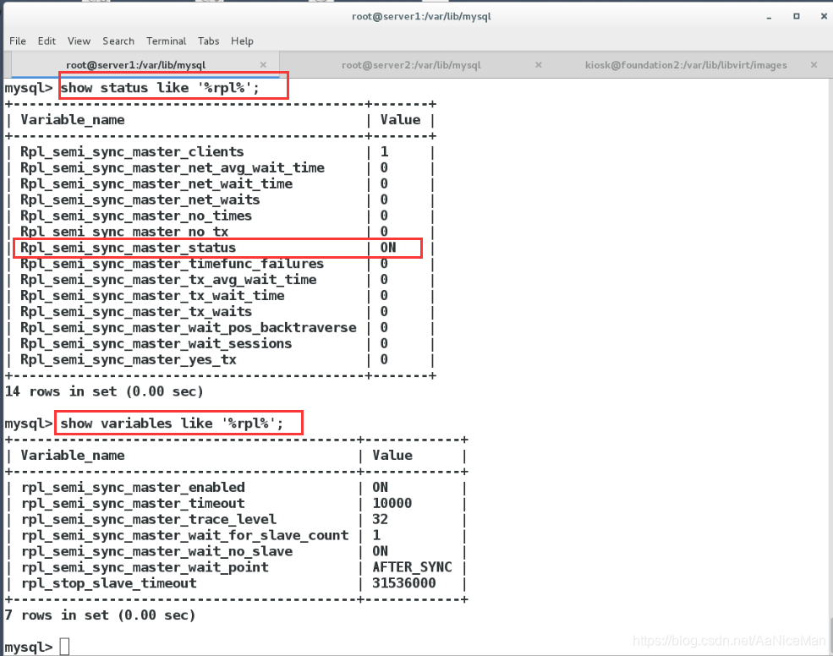This screenshot has height=656, width=833.
Task: Click rpl_semi_sync_master_wait_point variable text
Action: pos(145,566)
